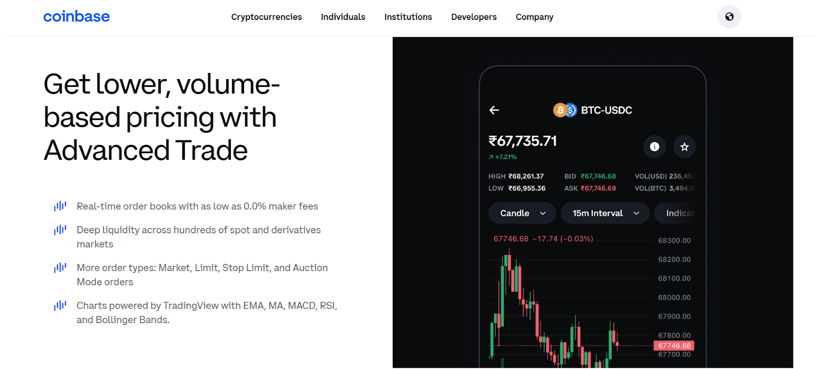Image resolution: width=817 pixels, height=369 pixels.
Task: Toggle the star favorite for BTC-USDC
Action: click(684, 147)
